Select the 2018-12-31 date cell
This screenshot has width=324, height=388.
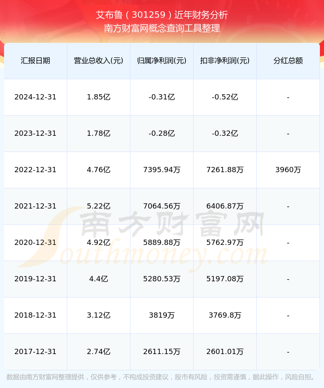[36, 315]
